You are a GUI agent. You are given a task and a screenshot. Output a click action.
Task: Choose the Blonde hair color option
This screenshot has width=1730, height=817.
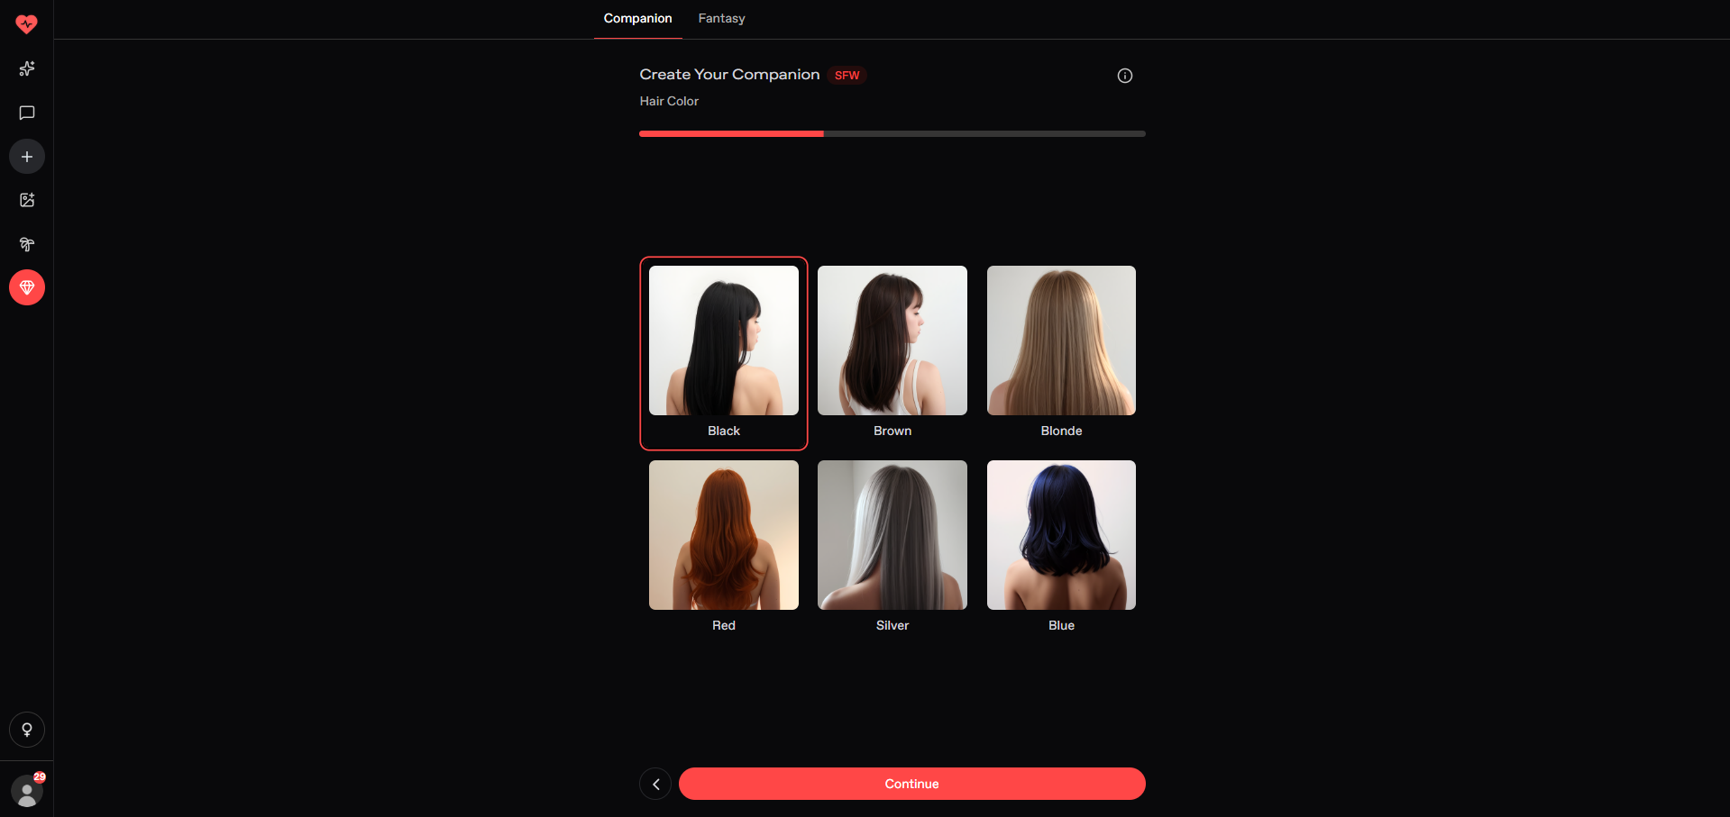1061,340
